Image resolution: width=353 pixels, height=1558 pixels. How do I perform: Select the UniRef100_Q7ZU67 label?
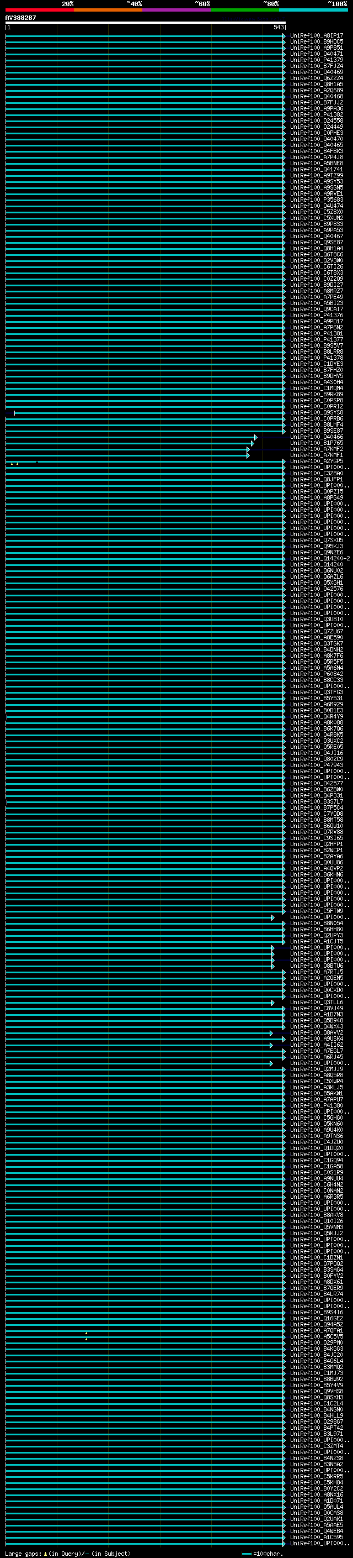(316, 631)
